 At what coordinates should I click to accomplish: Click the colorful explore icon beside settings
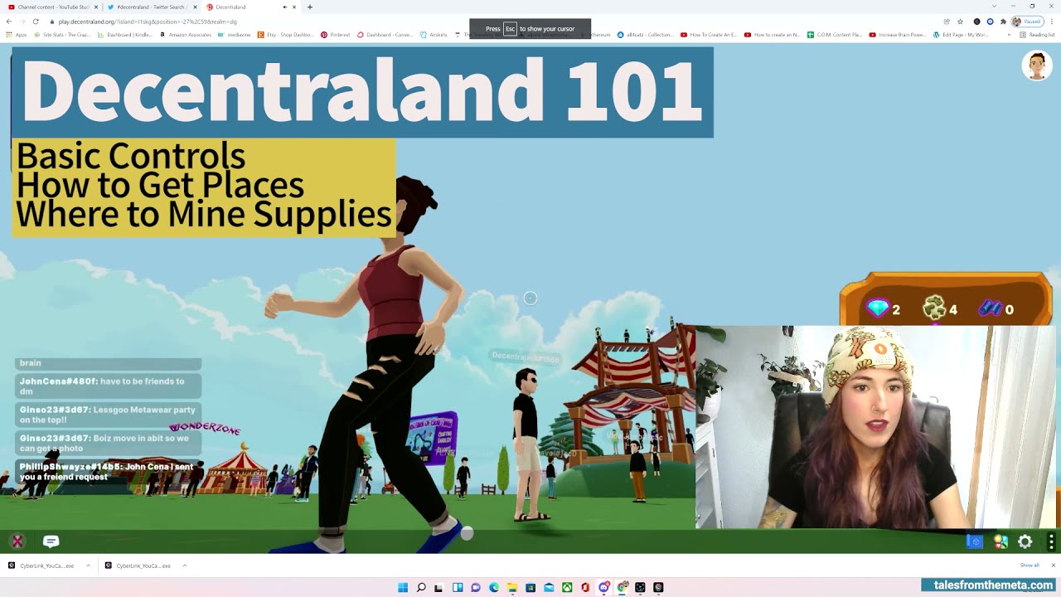point(1000,541)
